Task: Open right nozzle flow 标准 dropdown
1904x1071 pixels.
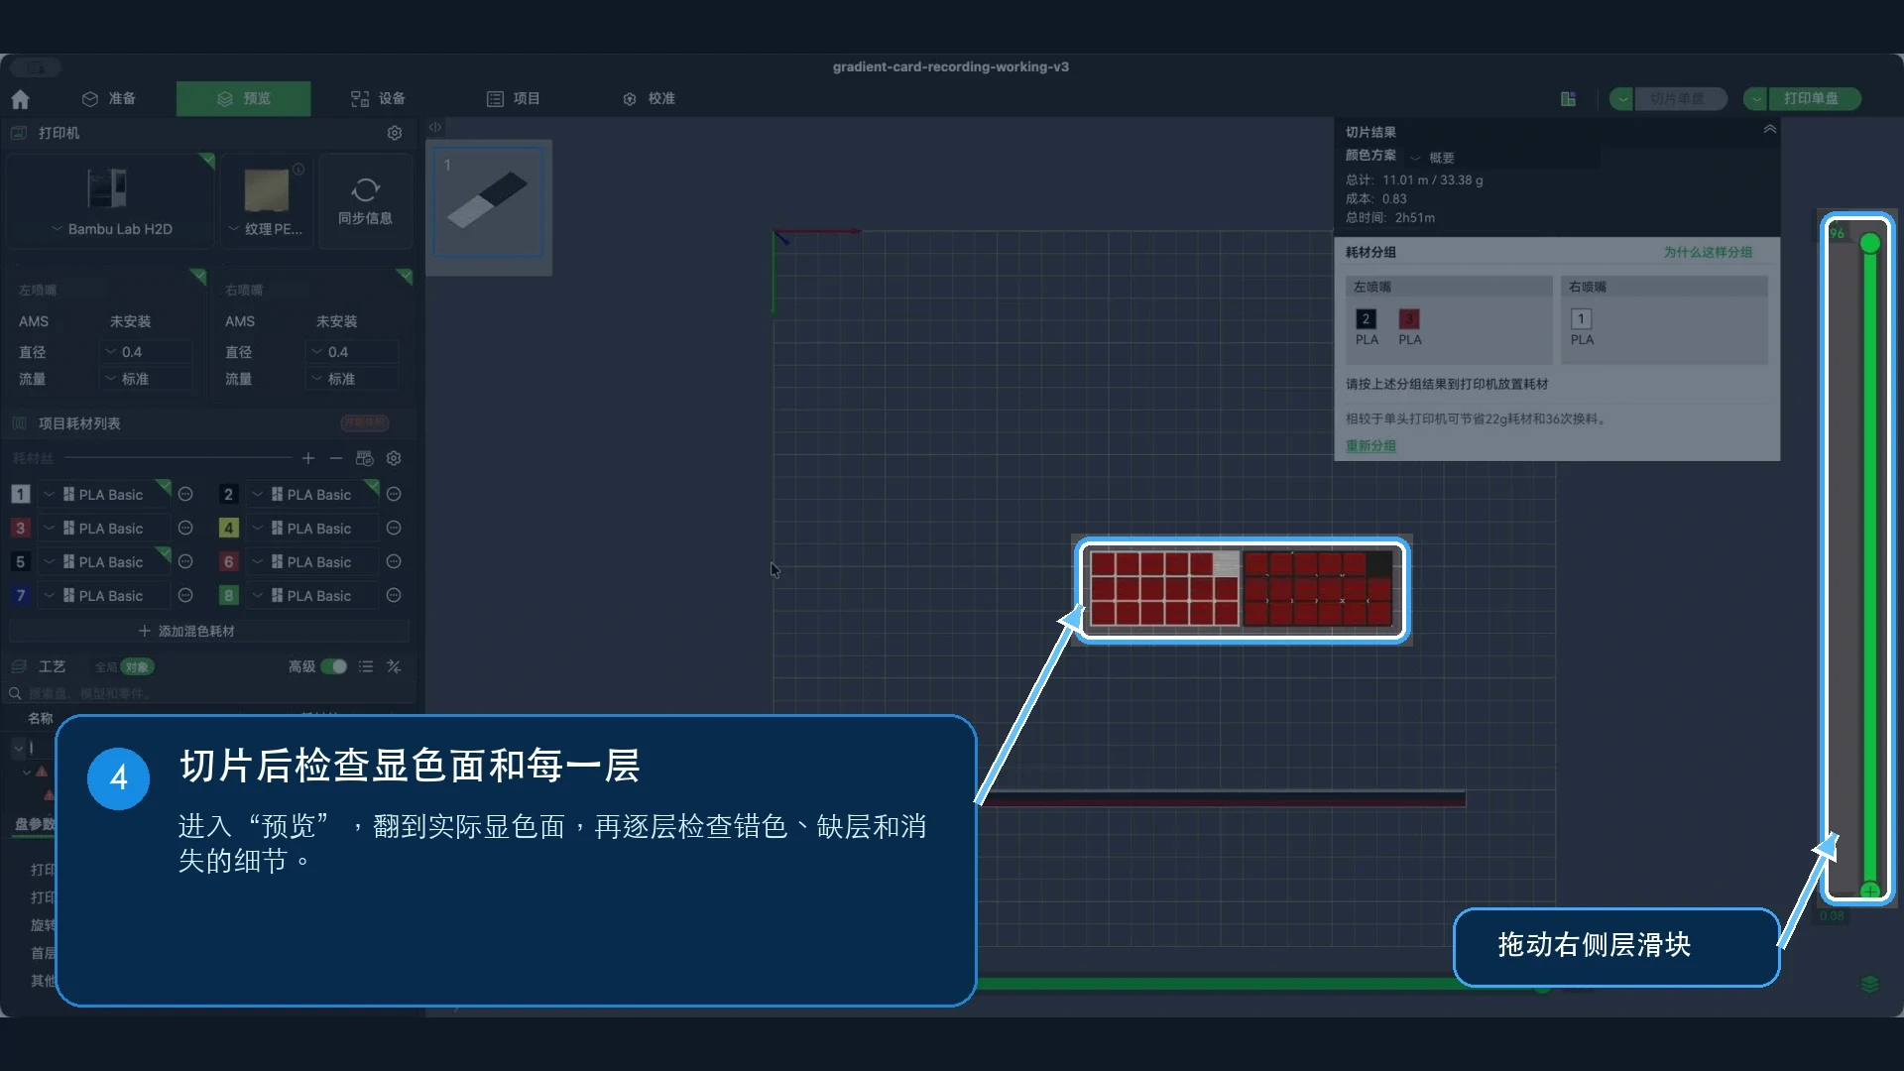Action: [353, 379]
